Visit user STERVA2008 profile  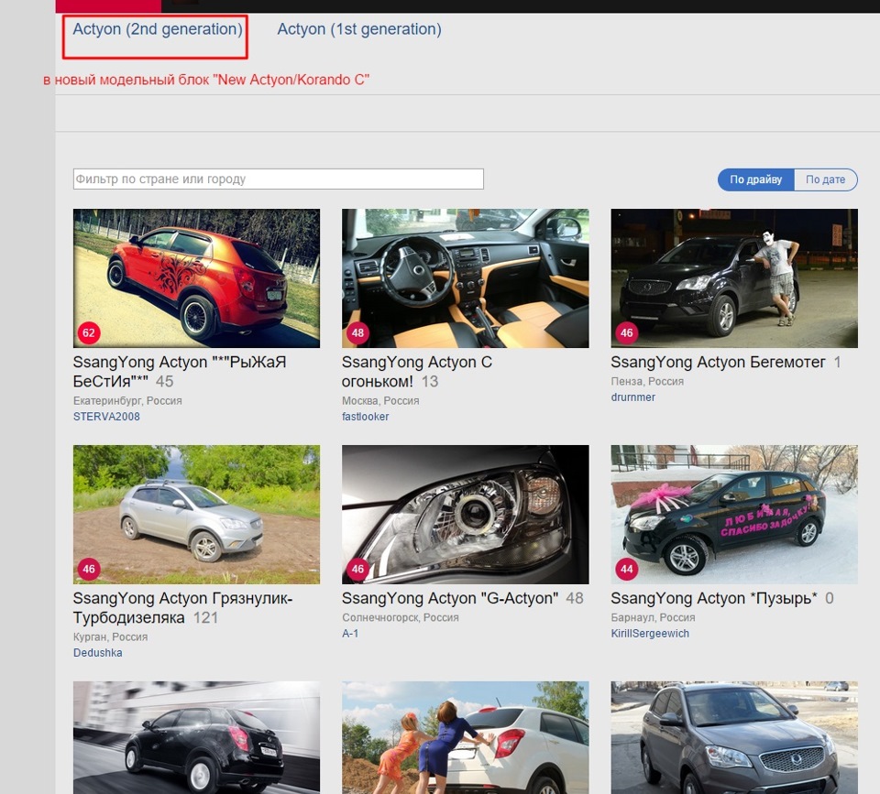[106, 417]
